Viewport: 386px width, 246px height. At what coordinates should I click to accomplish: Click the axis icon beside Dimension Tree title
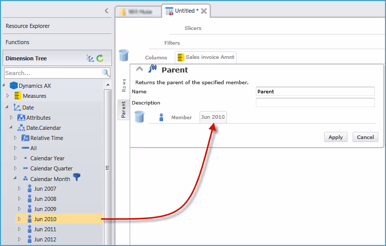pos(90,58)
